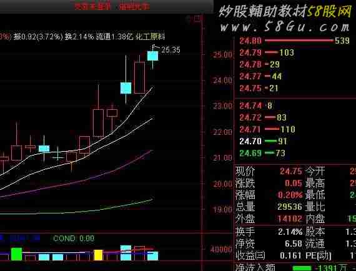The image size is (356, 271).
Task: Click the 25.00 price axis label
Action: 223,55
